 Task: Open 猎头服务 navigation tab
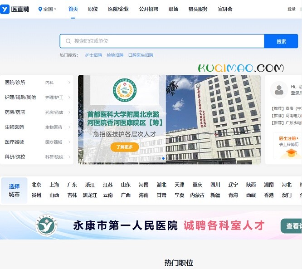coord(198,9)
